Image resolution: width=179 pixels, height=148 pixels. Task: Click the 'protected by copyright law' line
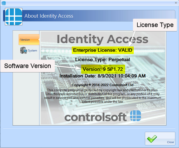[103, 90]
